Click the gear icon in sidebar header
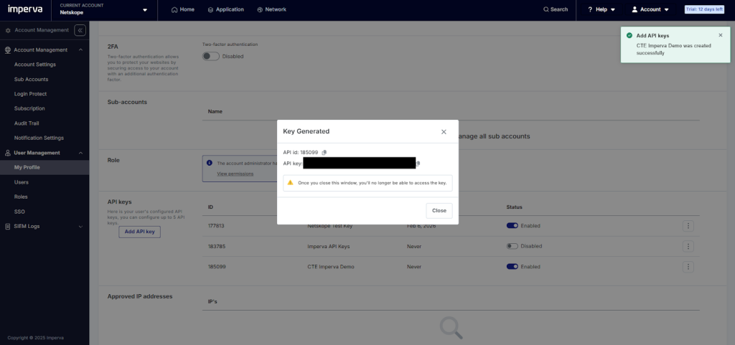 [7, 30]
